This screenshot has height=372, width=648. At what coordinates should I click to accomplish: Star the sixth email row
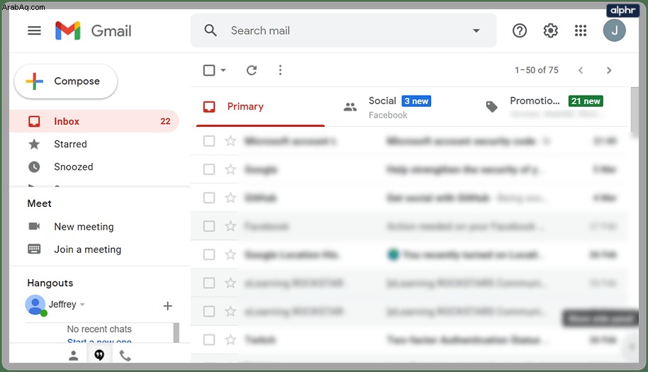click(230, 283)
